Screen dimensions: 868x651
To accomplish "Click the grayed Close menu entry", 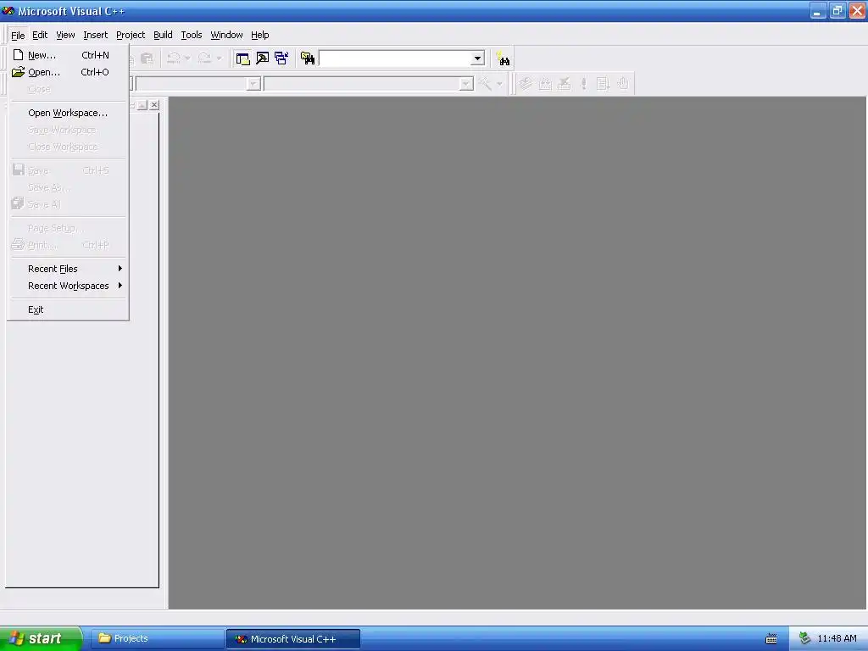I will pos(68,89).
